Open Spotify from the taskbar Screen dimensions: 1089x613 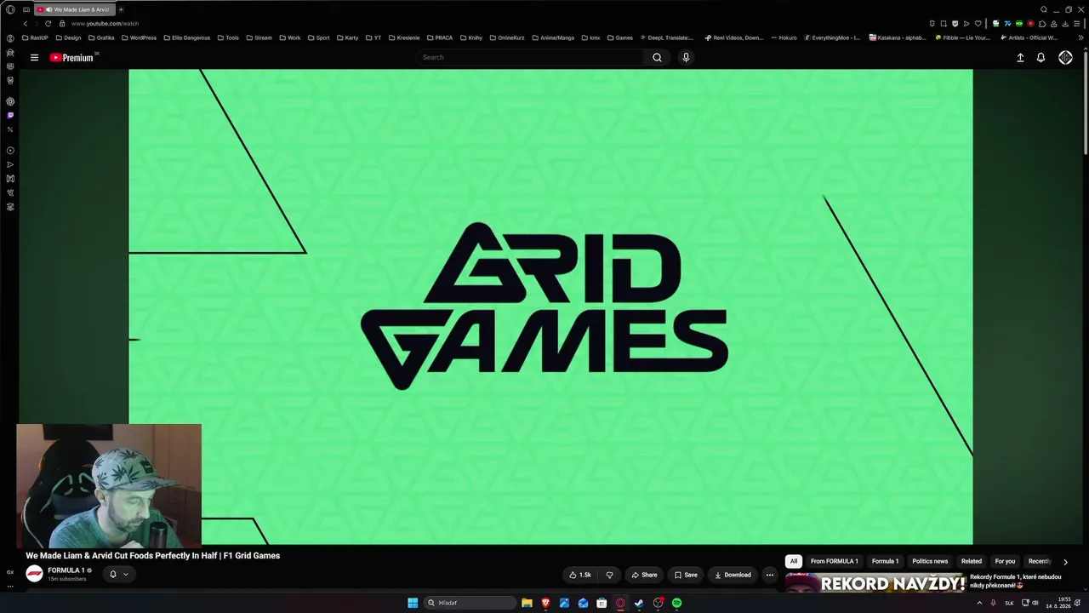(677, 603)
